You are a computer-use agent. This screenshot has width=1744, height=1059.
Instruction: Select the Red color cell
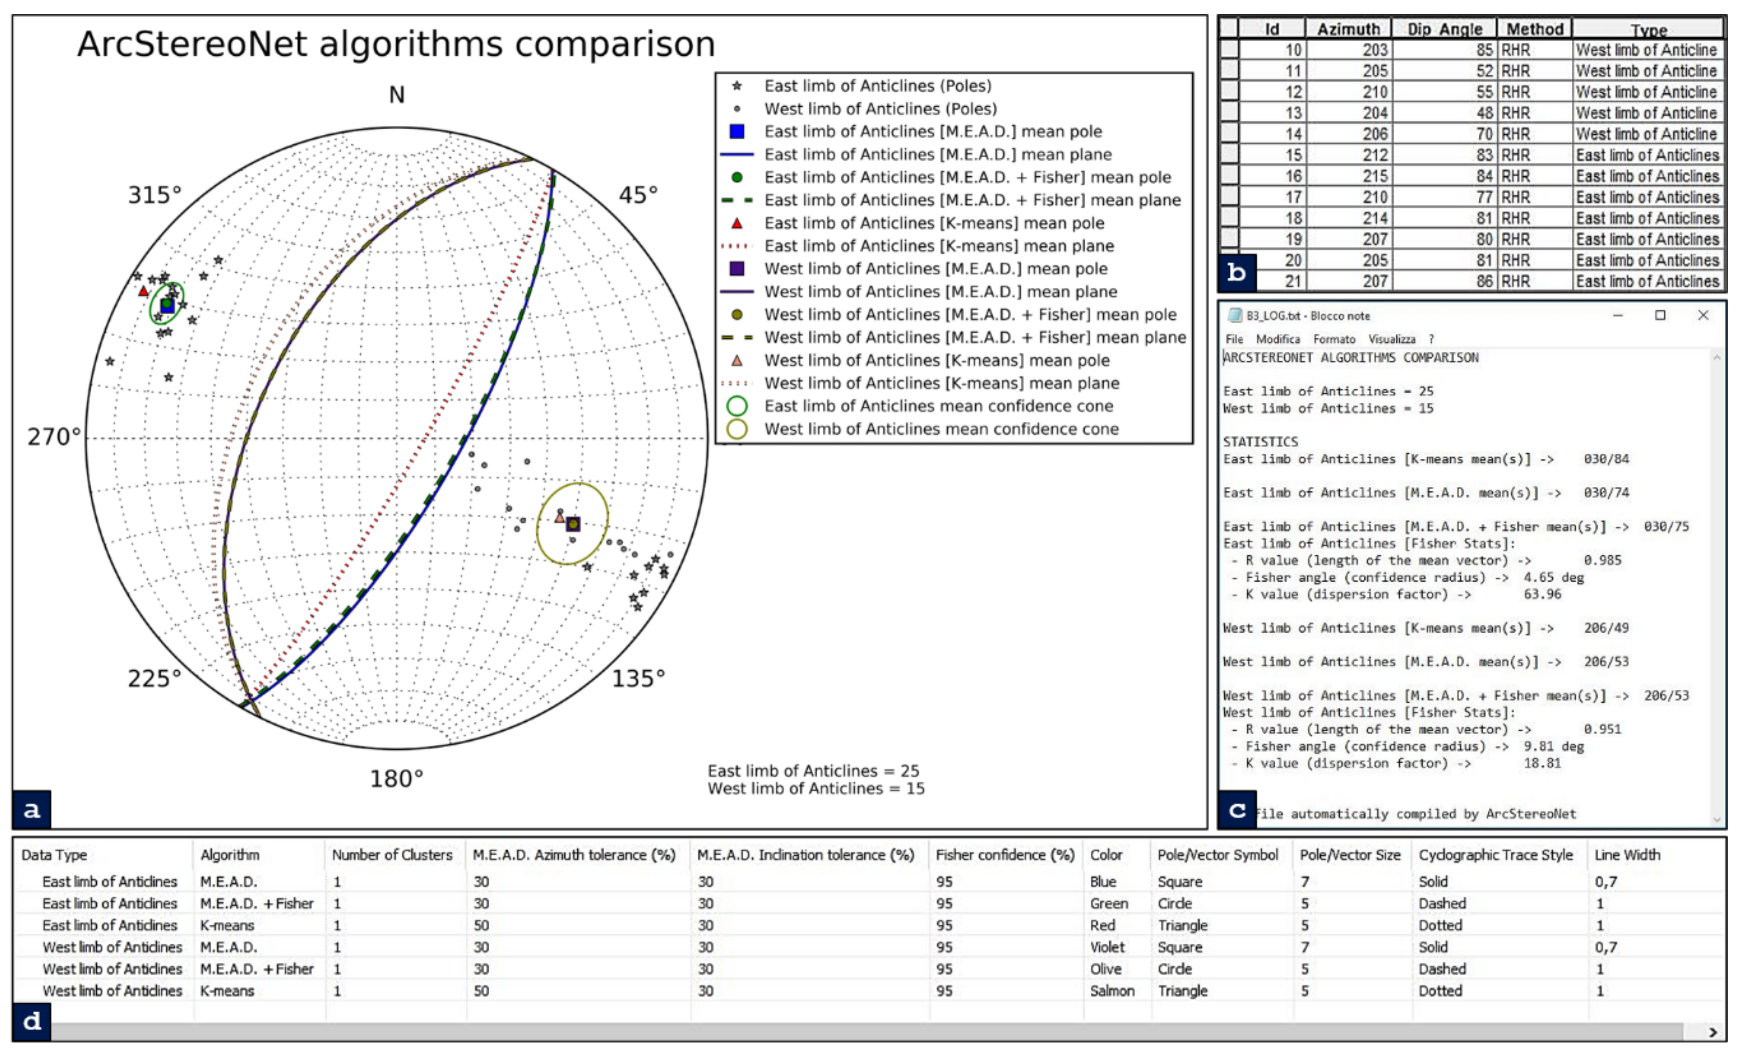pos(1103,925)
